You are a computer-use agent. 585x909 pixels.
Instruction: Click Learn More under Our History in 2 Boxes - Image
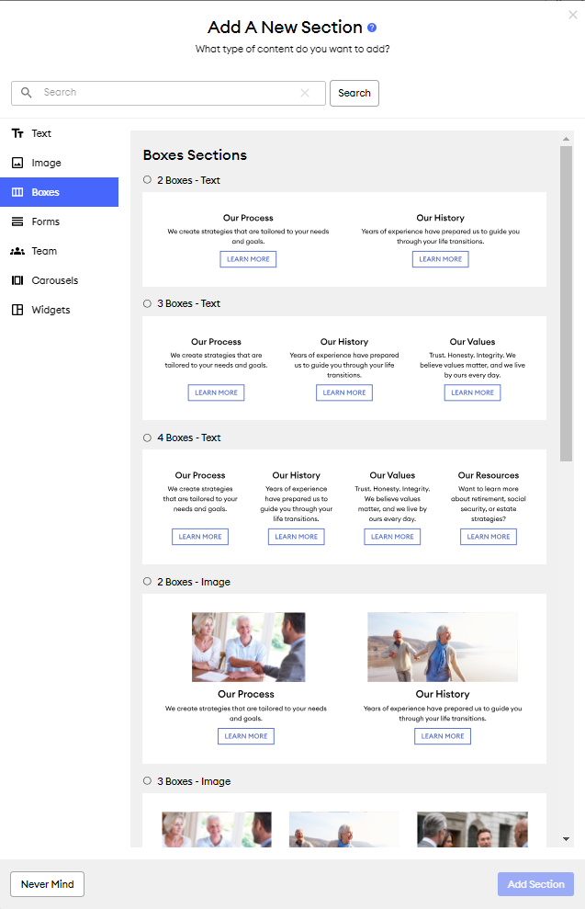point(443,736)
